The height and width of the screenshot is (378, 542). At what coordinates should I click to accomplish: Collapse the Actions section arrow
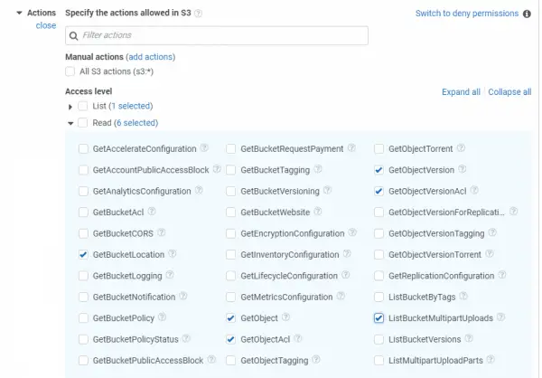(19, 14)
